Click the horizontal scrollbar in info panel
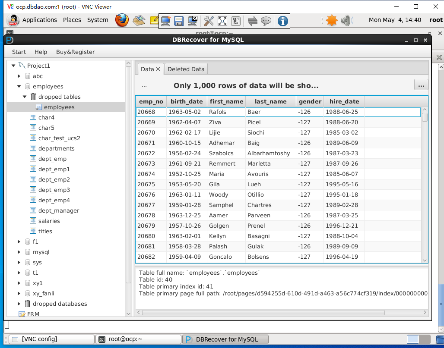444x348 pixels. [x=281, y=312]
